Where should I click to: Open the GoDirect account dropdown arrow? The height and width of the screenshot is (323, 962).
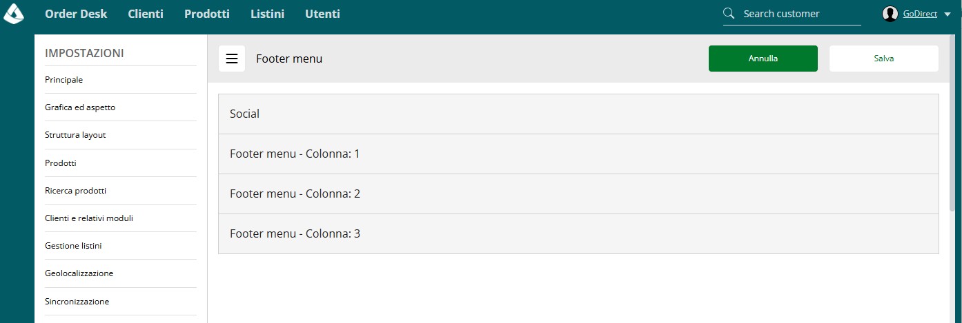pos(947,14)
